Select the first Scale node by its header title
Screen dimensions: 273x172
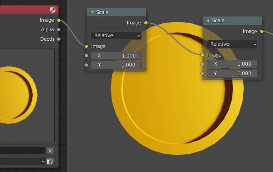[x=102, y=12]
